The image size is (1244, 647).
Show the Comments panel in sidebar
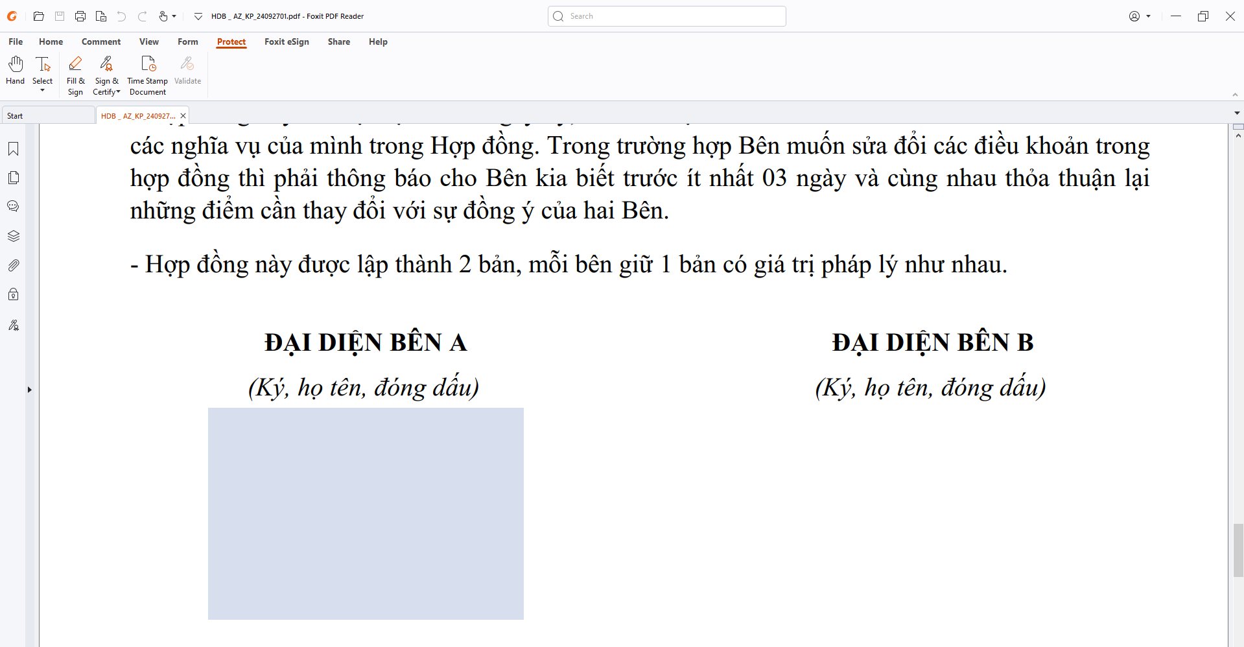13,206
